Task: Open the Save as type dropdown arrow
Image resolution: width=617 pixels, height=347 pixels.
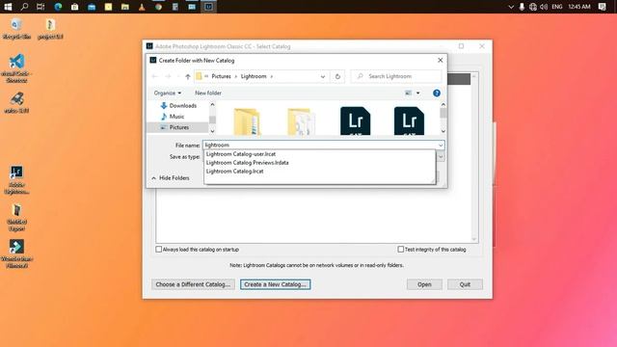Action: click(441, 157)
